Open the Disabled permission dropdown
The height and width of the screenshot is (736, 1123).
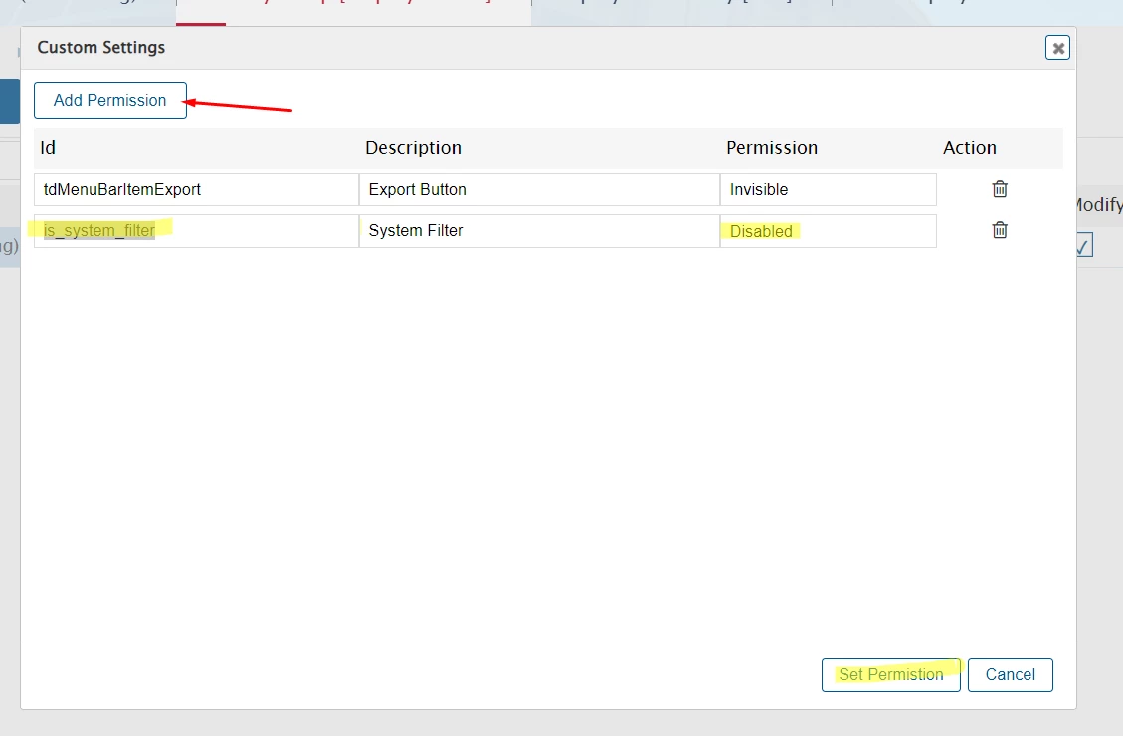click(828, 231)
